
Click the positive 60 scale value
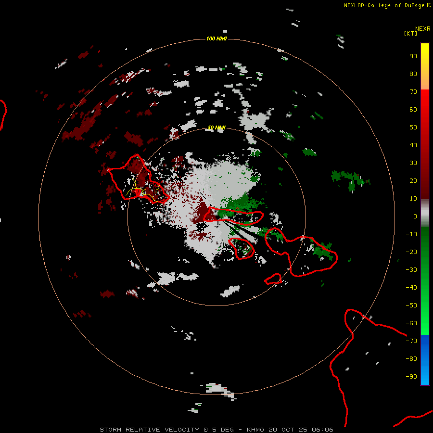[x=413, y=109]
